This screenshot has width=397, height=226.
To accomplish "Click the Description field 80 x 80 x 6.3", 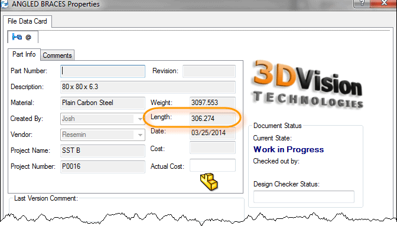I will pos(148,87).
